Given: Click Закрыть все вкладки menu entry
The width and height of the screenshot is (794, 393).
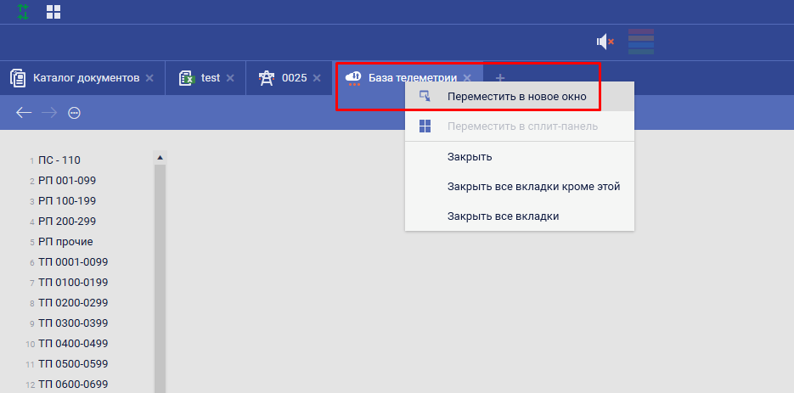Looking at the screenshot, I should point(503,216).
